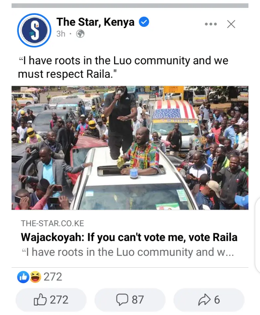Click The Star, Kenya page name
This screenshot has height=315, width=260.
click(95, 22)
